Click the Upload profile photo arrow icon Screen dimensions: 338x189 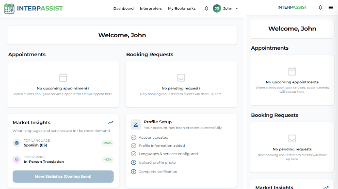134,162
